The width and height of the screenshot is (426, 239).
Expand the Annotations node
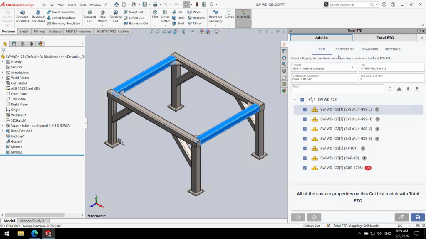pyautogui.click(x=3, y=73)
